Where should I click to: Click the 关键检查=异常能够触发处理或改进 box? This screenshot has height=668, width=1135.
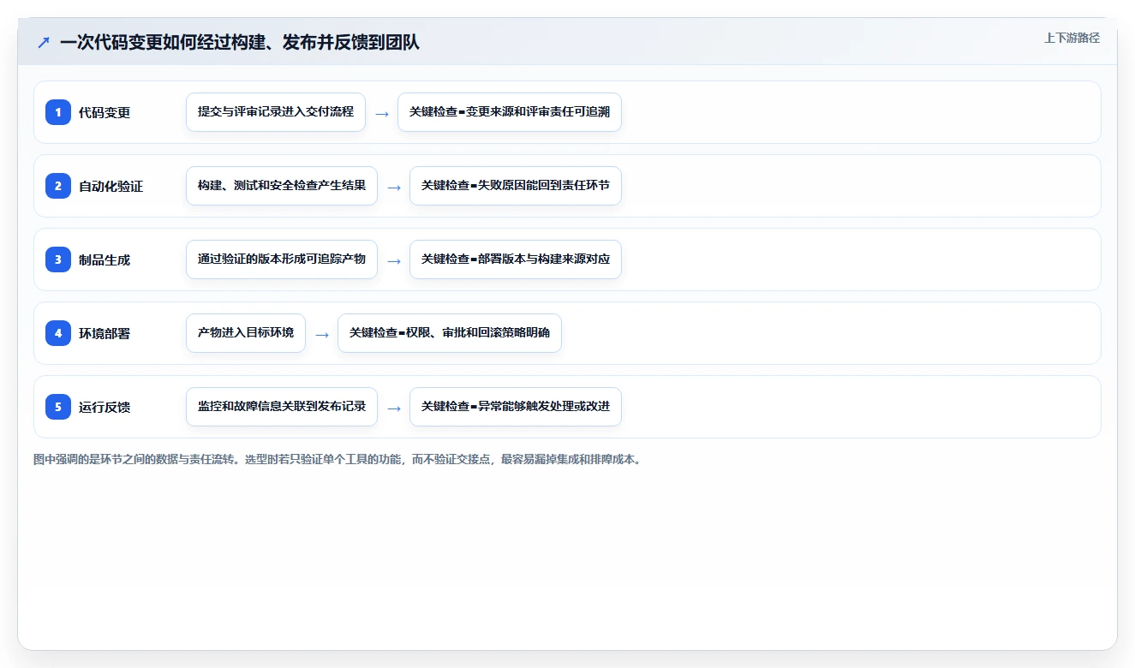[516, 407]
